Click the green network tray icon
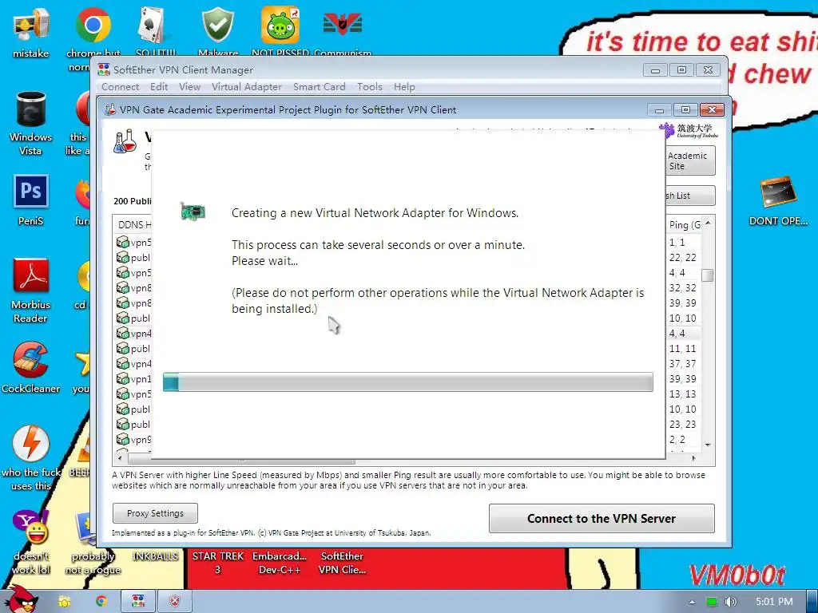Screen dimensions: 818x613 (x=712, y=602)
